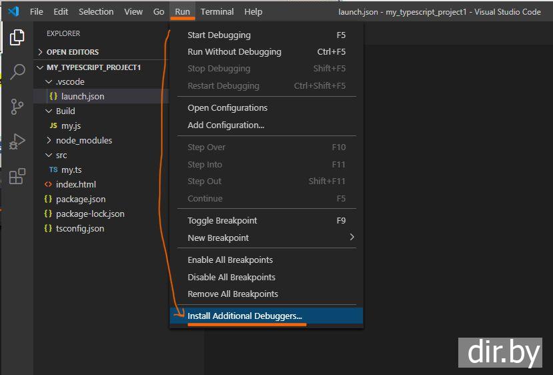Select the .vscode folder name
This screenshot has height=375, width=553.
[70, 82]
